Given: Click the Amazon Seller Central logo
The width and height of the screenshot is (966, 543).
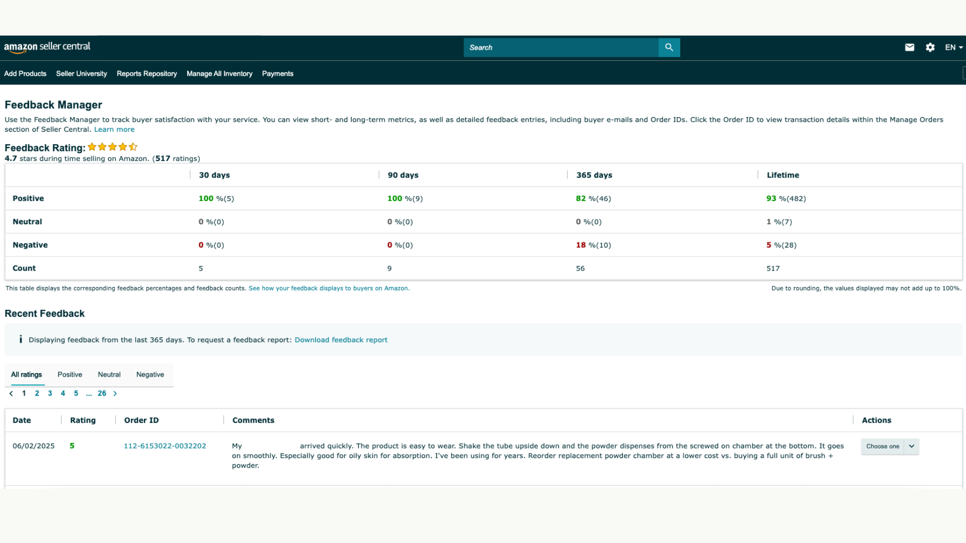Looking at the screenshot, I should pyautogui.click(x=47, y=47).
